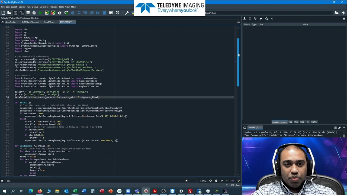This screenshot has width=347, height=195.
Task: Browse console tabs button
Action: 245,128
